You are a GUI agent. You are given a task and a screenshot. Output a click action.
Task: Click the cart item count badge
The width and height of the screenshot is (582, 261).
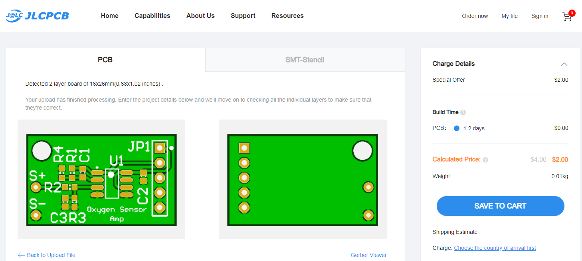572,13
